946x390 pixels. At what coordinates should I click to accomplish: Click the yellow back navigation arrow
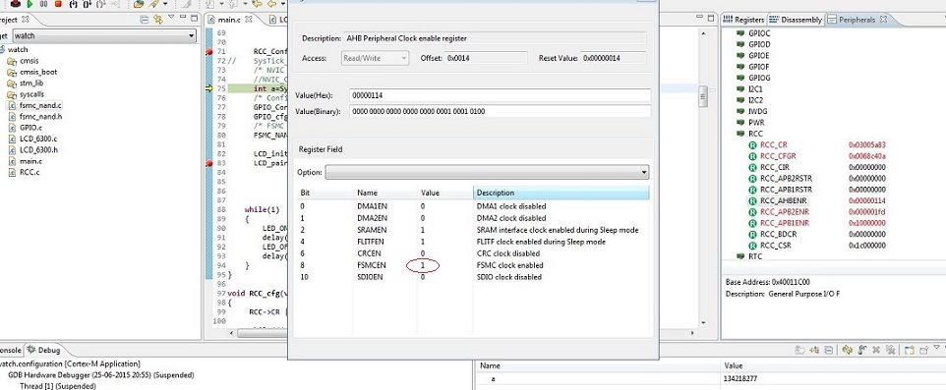[x=272, y=4]
